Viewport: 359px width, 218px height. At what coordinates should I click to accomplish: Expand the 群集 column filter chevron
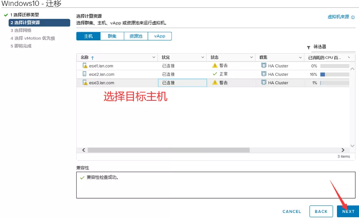pyautogui.click(x=300, y=57)
